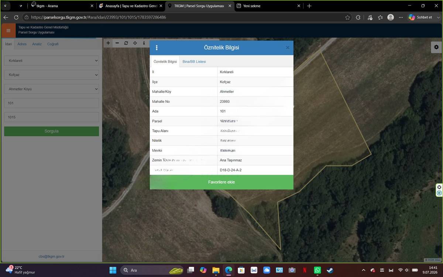Click the D18-D-24-A-2 value cell
The height and width of the screenshot is (277, 443).
pos(255,170)
